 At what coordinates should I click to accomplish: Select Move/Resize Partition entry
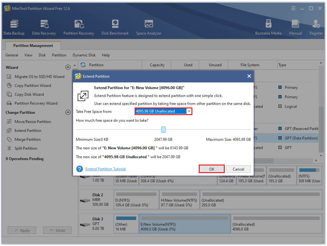[x=33, y=121]
